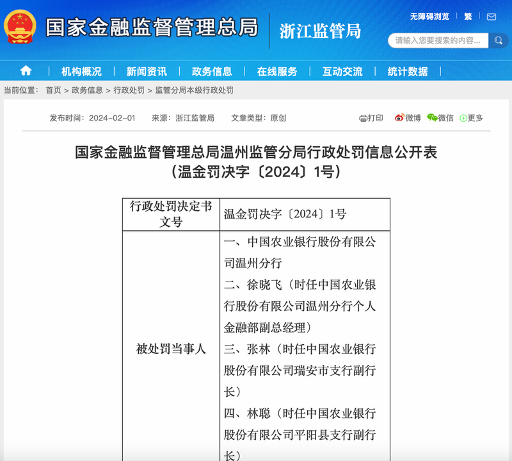Click the article title first line
This screenshot has width=512, height=461.
pos(256,153)
